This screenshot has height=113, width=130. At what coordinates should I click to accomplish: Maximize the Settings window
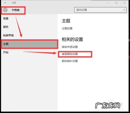pyautogui.click(x=116, y=3)
